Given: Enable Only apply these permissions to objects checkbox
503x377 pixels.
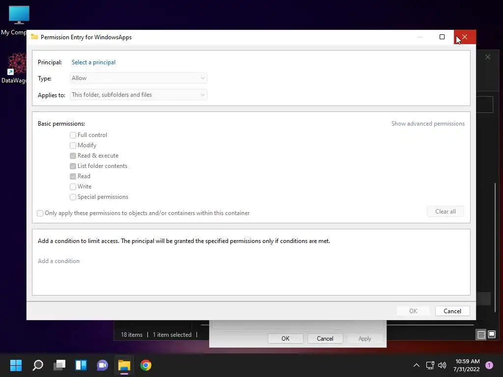Looking at the screenshot, I should coord(40,213).
